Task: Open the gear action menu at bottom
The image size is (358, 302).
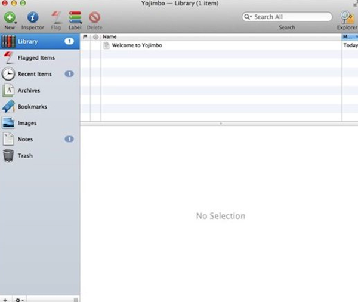Action: pos(18,298)
